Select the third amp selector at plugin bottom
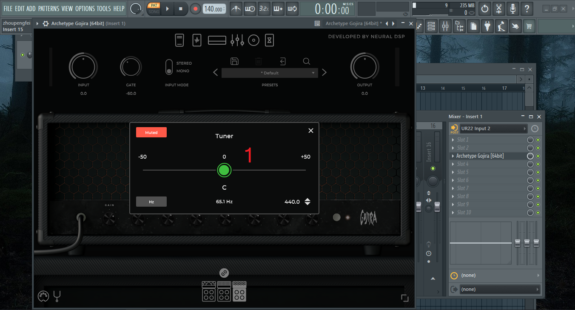The image size is (575, 310). (239, 291)
